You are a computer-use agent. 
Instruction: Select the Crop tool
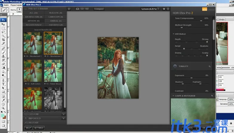[x=3, y=40]
